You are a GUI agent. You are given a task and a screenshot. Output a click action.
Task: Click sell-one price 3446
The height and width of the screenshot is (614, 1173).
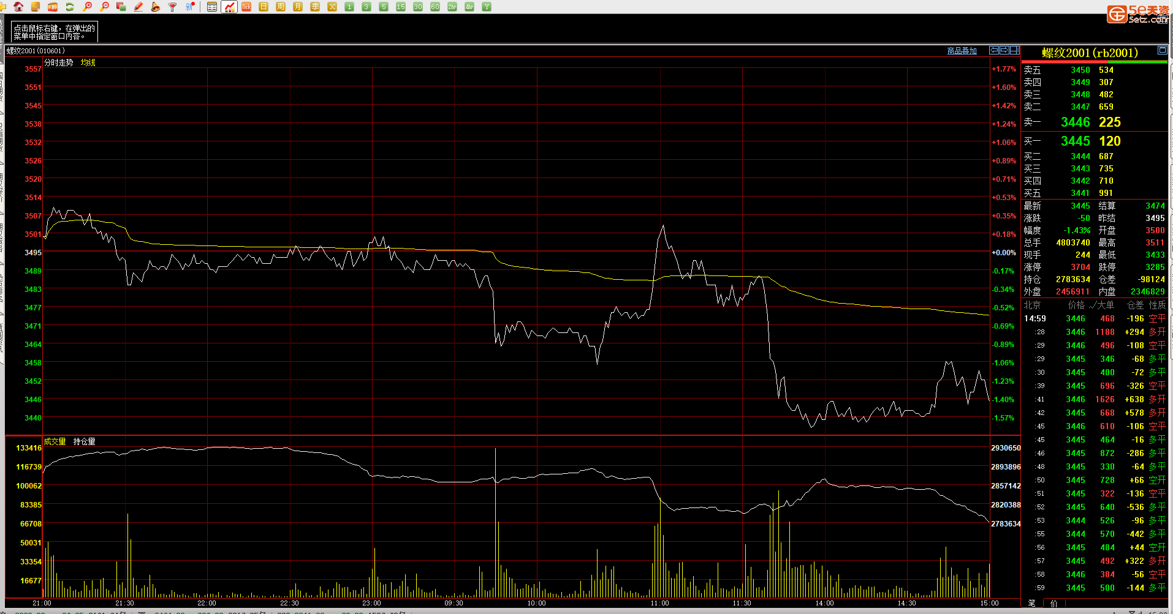pos(1076,122)
